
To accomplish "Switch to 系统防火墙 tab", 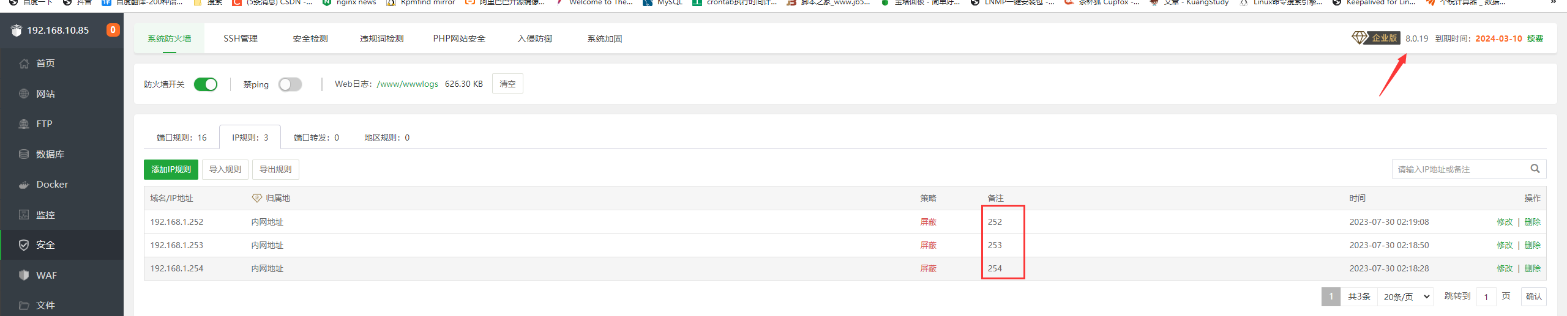I will click(x=169, y=39).
